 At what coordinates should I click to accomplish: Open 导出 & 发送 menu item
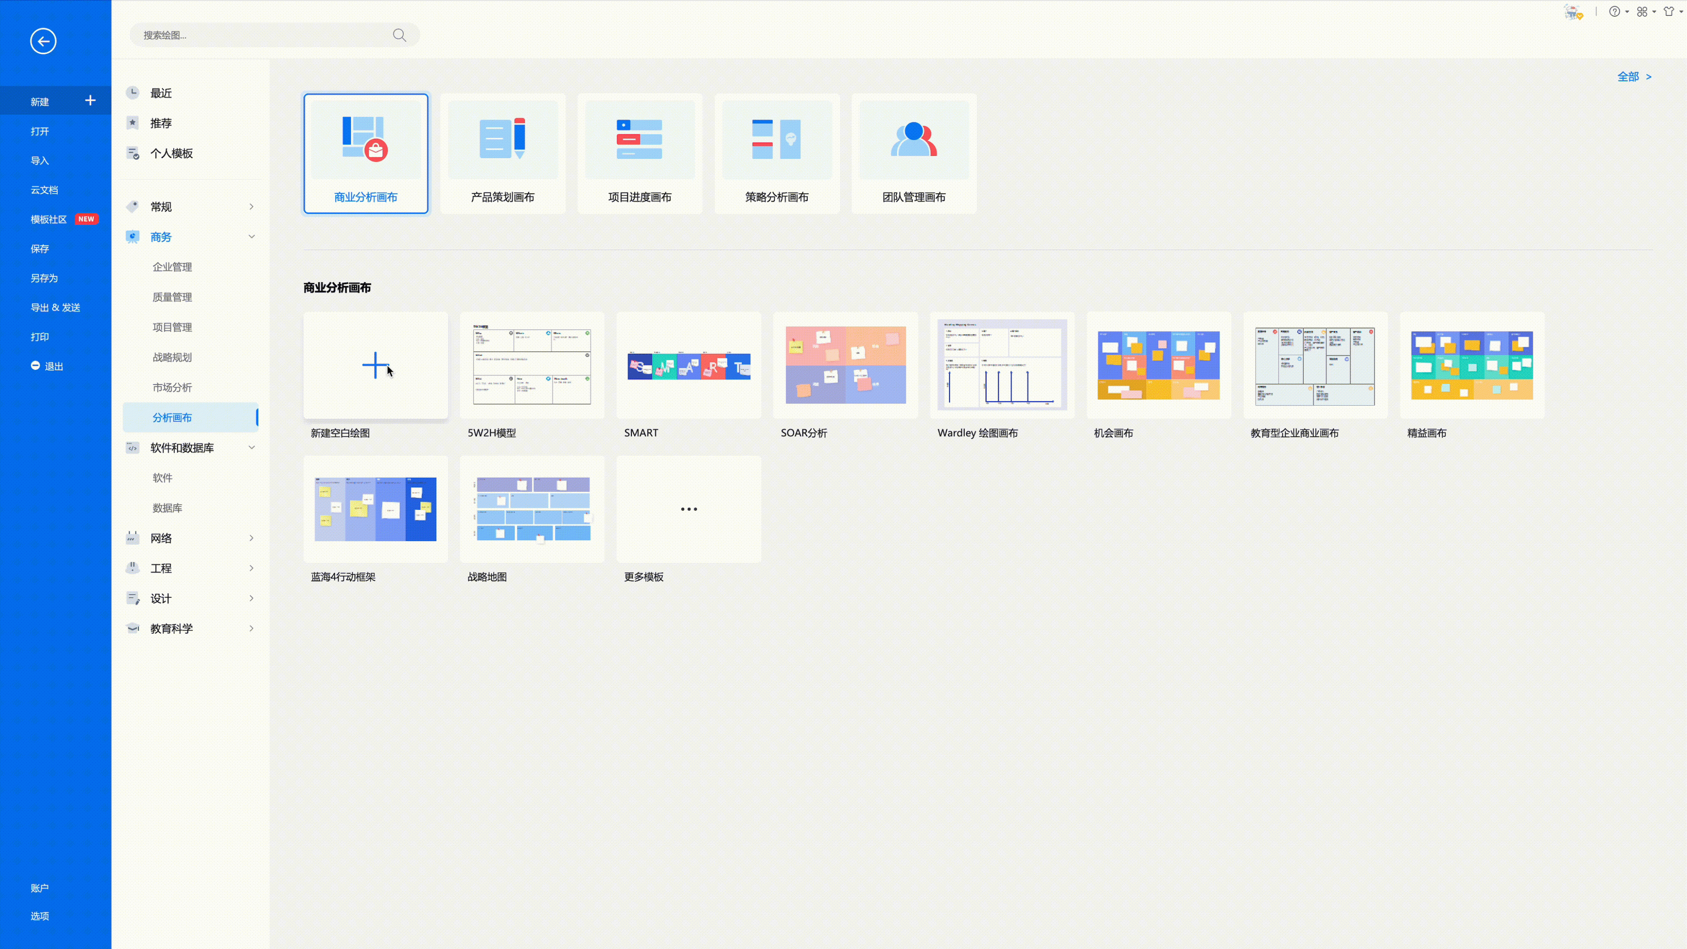(56, 308)
